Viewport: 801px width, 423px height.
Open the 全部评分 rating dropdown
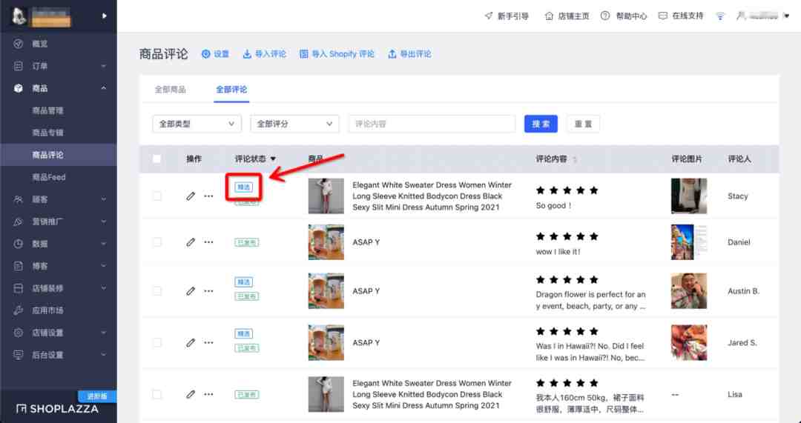294,124
